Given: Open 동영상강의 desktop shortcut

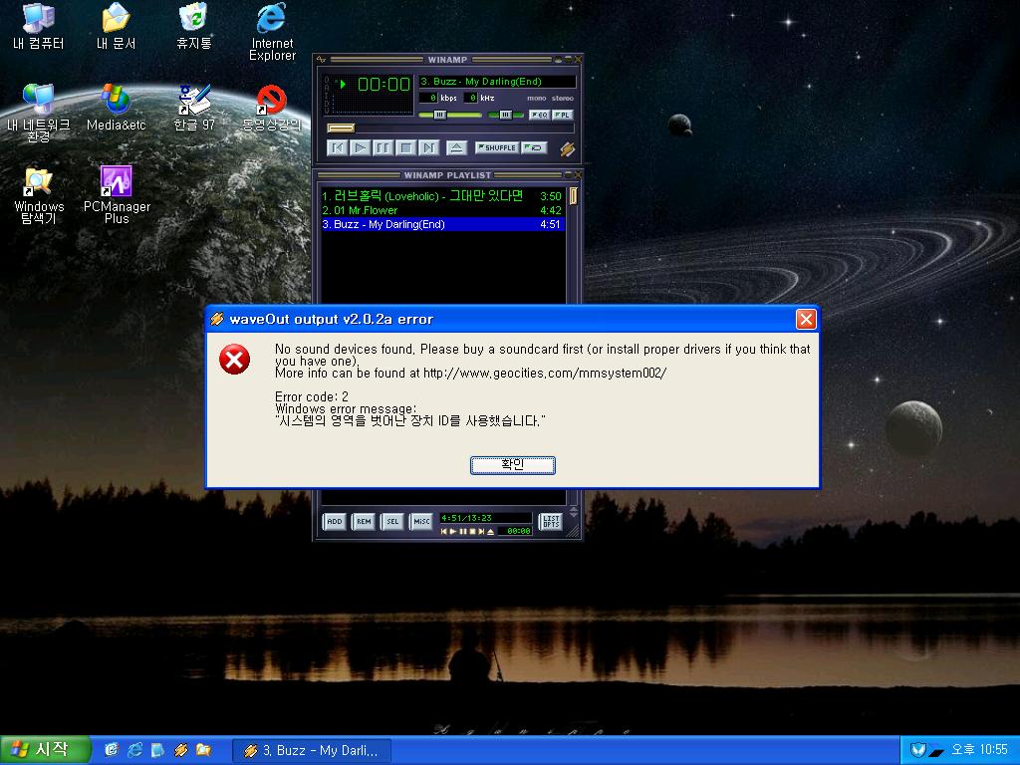Looking at the screenshot, I should (x=272, y=108).
